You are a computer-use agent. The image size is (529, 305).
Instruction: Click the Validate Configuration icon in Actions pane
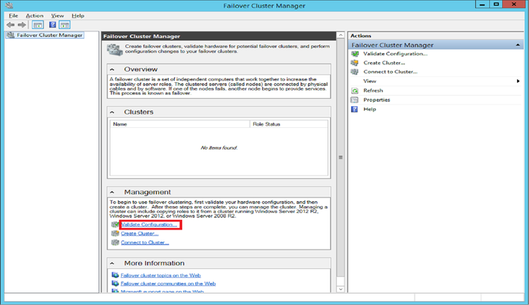coord(355,54)
